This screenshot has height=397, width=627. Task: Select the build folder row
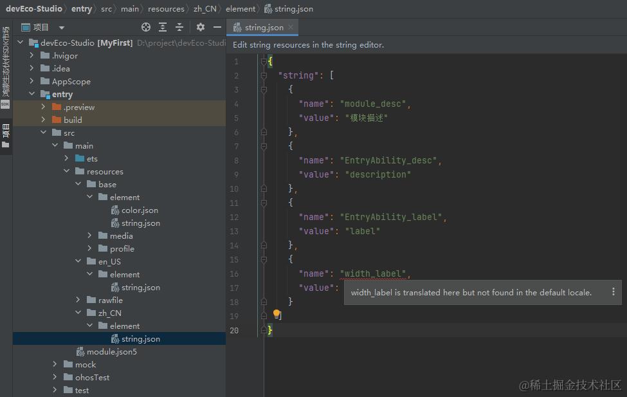click(x=119, y=120)
